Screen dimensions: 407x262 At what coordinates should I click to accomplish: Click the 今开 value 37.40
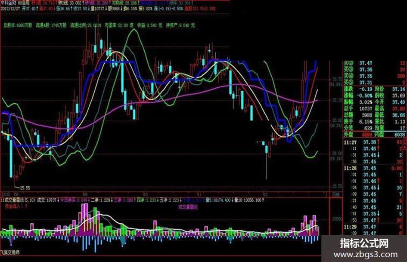click(398, 102)
